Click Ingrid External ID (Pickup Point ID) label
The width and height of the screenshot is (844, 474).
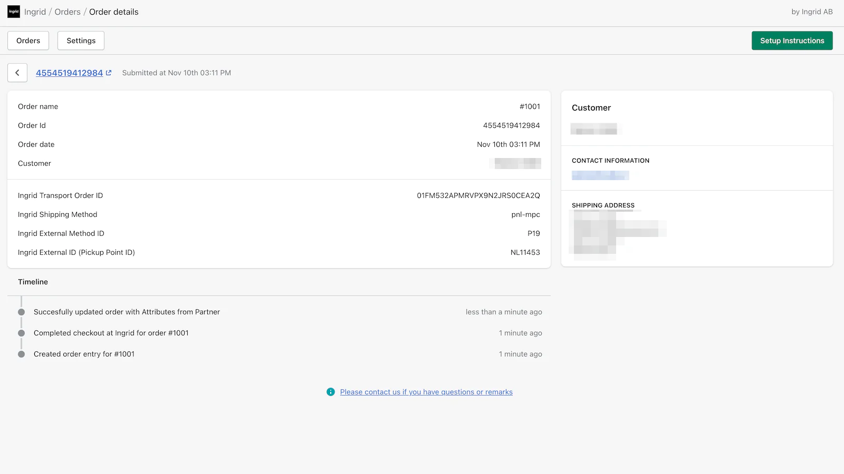pos(76,252)
